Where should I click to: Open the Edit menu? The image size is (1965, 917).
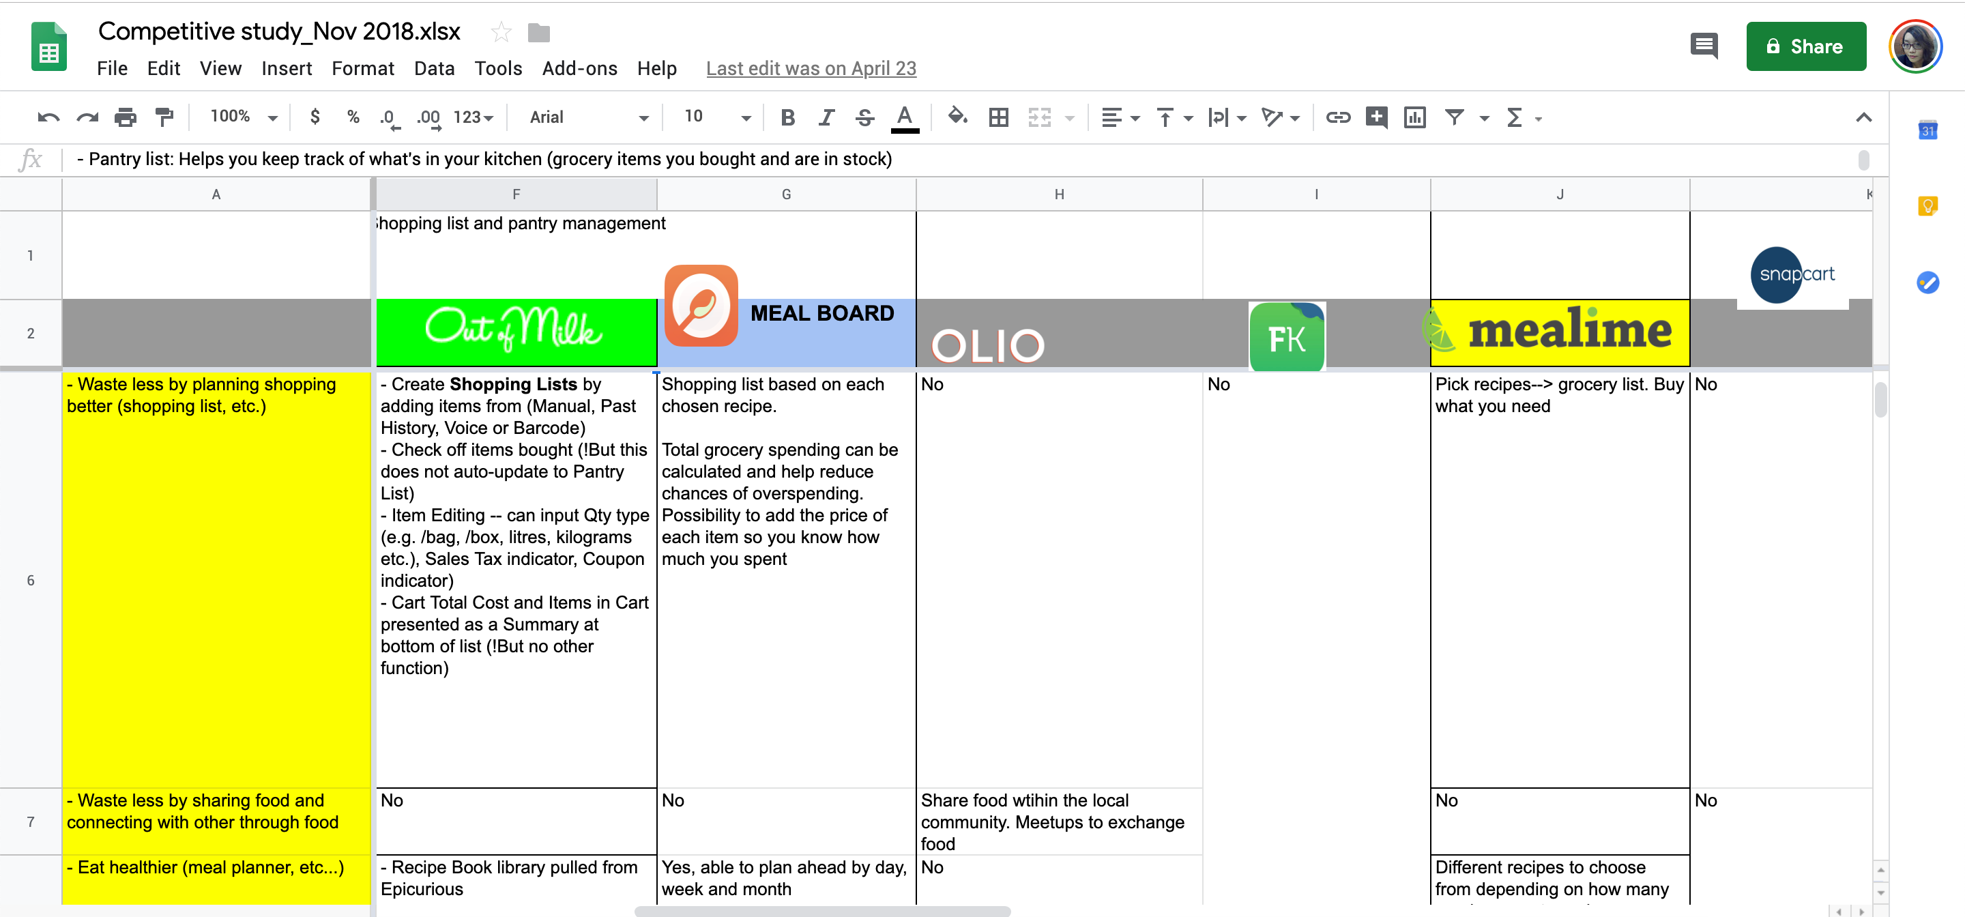pyautogui.click(x=163, y=69)
